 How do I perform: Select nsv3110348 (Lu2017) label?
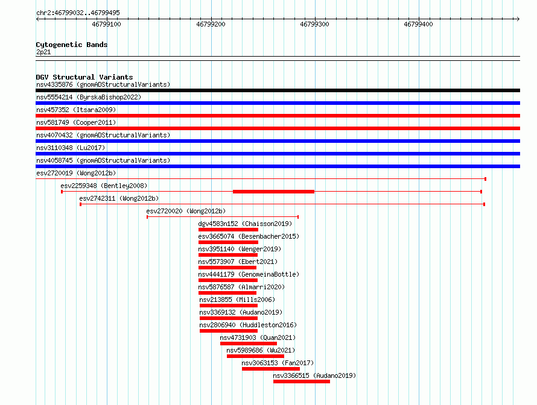tap(71, 148)
